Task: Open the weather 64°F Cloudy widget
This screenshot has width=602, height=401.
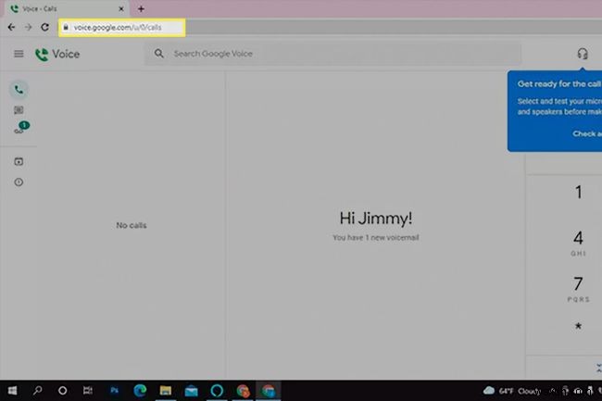Action: point(512,391)
